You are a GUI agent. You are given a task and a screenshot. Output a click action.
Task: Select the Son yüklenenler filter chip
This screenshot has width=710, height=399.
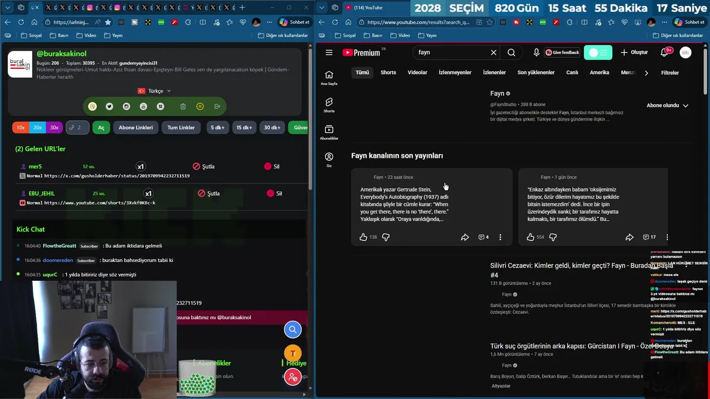tap(536, 73)
